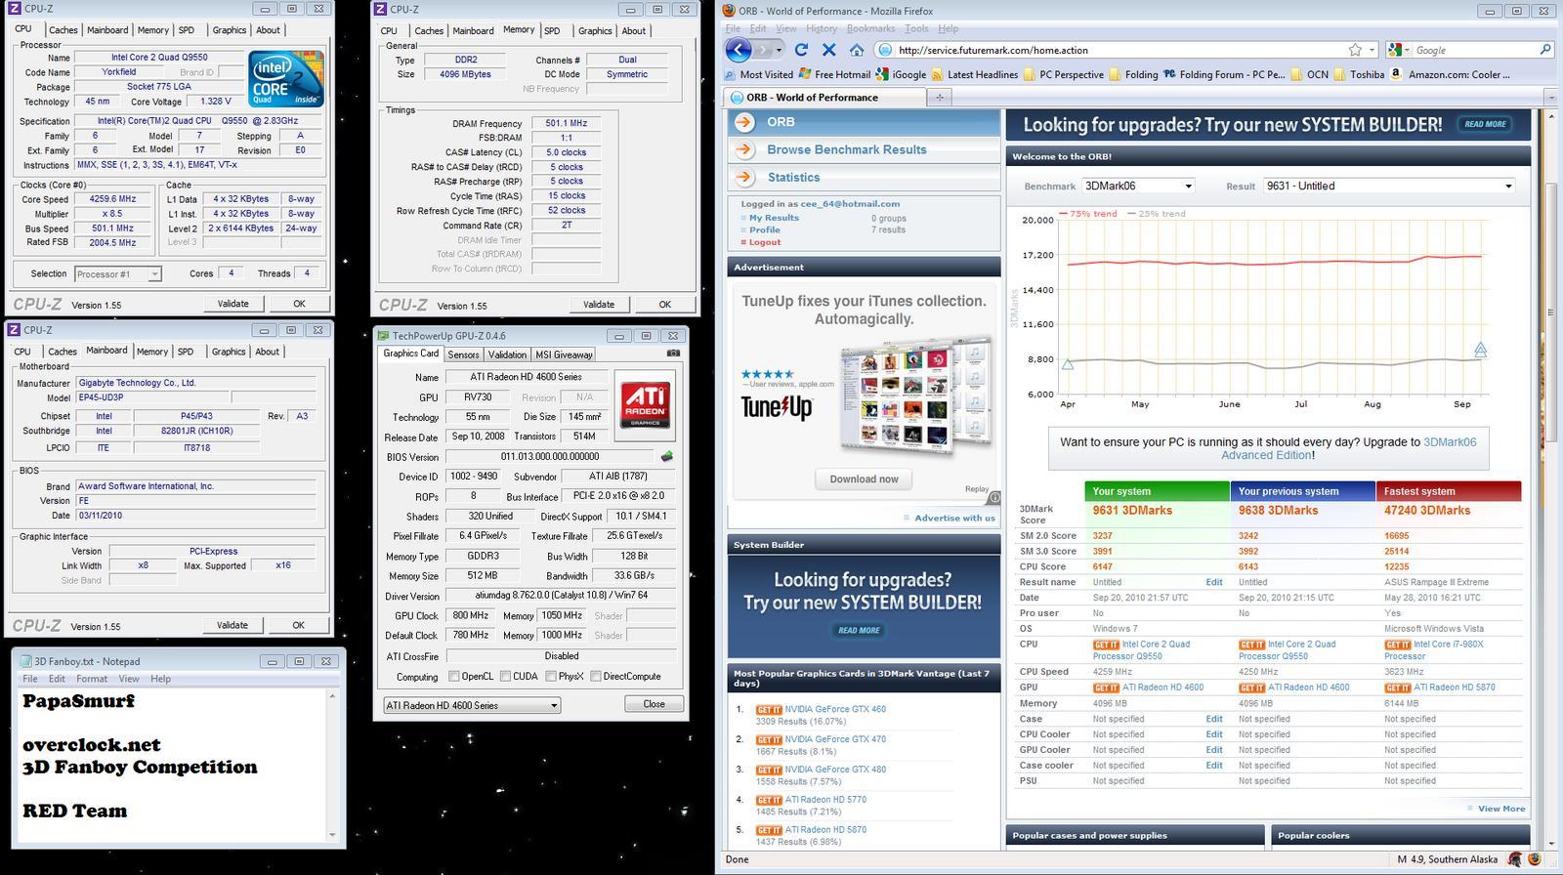Click the ATI Radeon logo in GPU-Z

(x=646, y=403)
